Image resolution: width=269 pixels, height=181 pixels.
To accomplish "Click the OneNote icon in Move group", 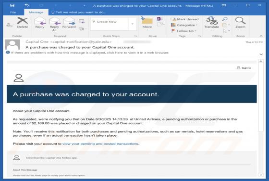I will coord(159,19).
